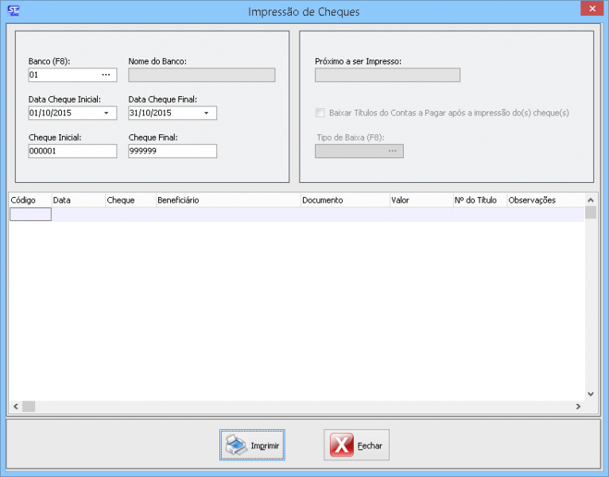Close the Impressão de Cheques window
Screen dimensions: 609x477
tap(590, 9)
